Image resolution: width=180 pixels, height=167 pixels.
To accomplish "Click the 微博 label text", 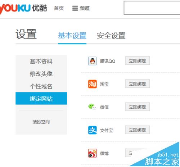I will tap(104, 153).
